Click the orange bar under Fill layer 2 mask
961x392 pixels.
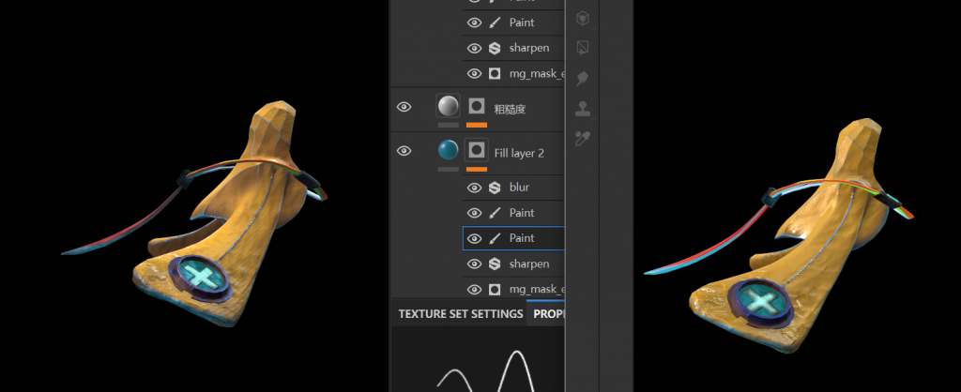(477, 169)
